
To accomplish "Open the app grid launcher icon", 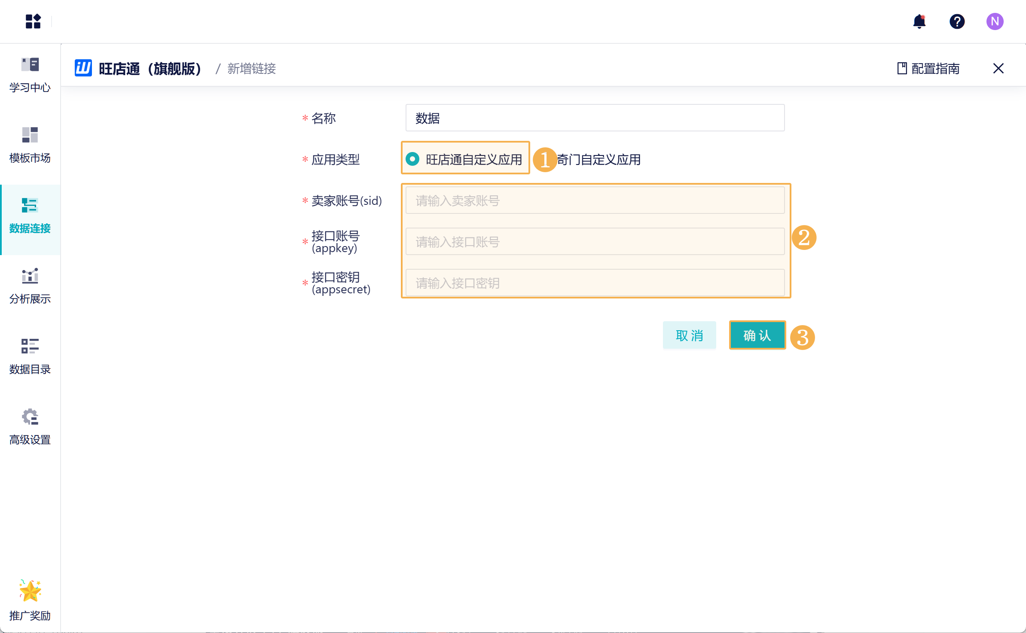I will click(33, 21).
